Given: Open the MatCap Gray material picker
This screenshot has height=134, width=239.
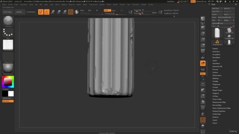Looking at the screenshot, I should [8, 69].
